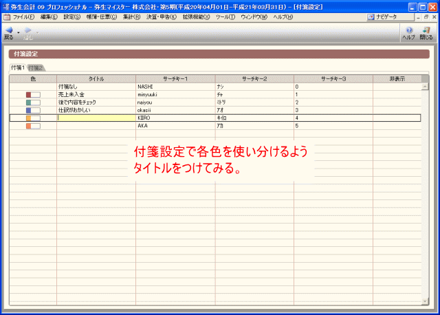This screenshot has width=440, height=315.
Task: Click 非表示 cell in 仕訳がおかしい row
Action: tap(397, 110)
